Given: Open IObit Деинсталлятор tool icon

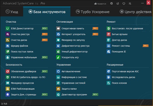Looking at the screenshot, I should coord(7,28).
